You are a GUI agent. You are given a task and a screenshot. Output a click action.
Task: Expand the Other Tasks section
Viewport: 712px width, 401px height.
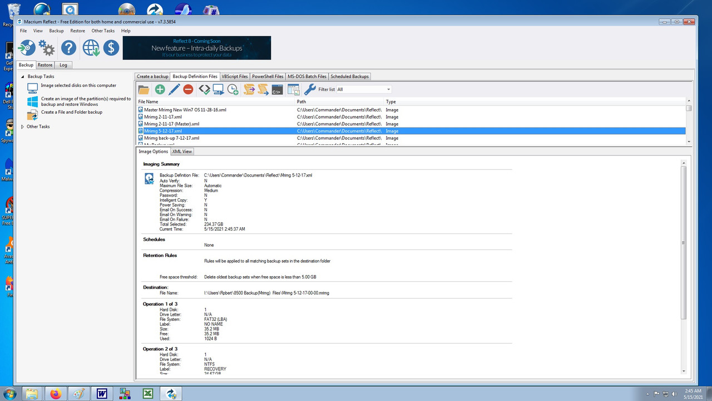pyautogui.click(x=24, y=126)
